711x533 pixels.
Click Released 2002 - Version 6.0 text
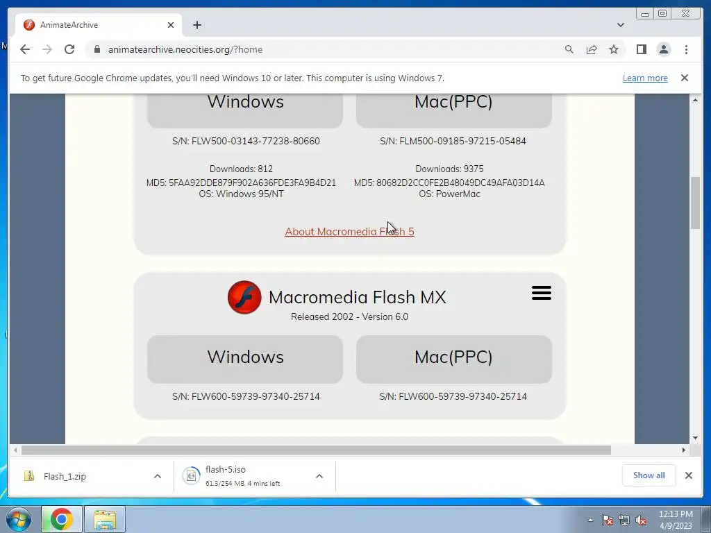349,316
